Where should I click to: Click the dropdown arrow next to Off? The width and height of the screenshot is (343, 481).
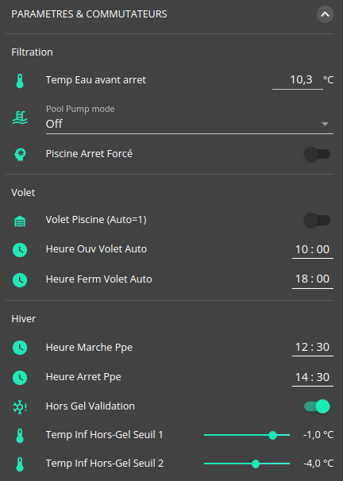coord(325,124)
